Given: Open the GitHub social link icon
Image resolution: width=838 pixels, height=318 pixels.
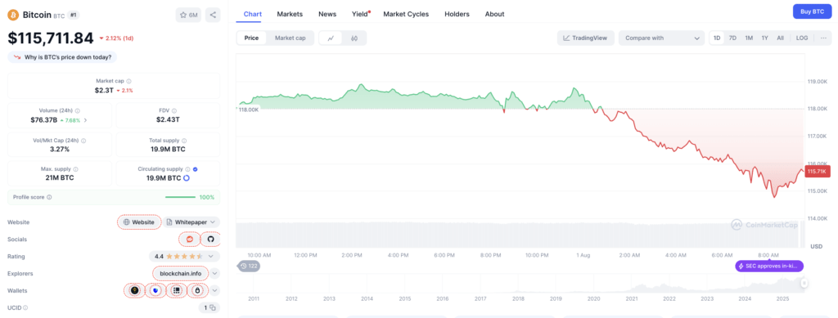Looking at the screenshot, I should (210, 239).
